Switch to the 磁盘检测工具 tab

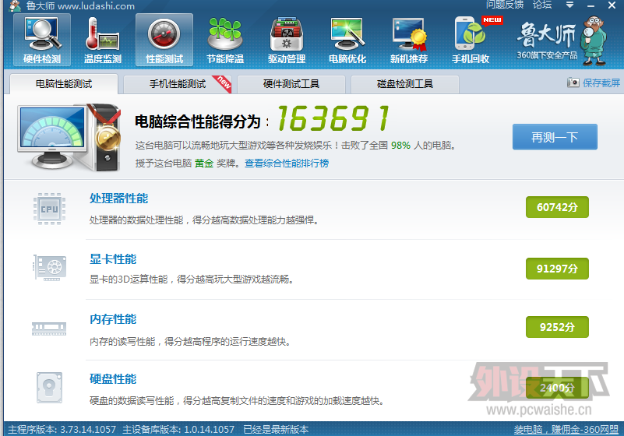(x=405, y=84)
